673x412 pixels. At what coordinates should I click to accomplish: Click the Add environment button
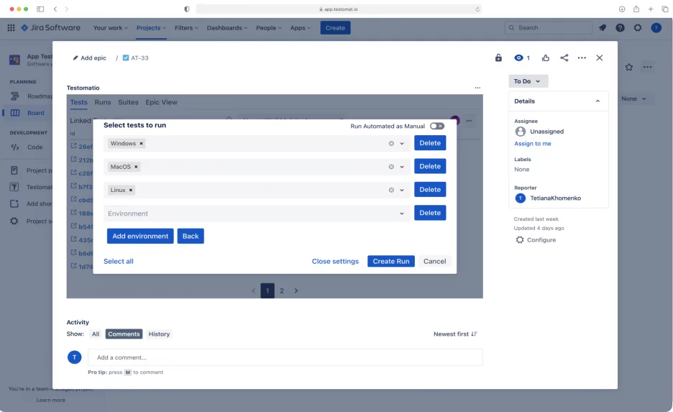click(140, 236)
